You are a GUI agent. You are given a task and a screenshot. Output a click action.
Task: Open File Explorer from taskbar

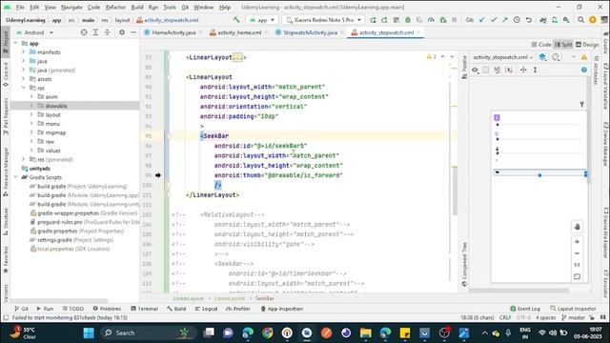tap(366, 333)
